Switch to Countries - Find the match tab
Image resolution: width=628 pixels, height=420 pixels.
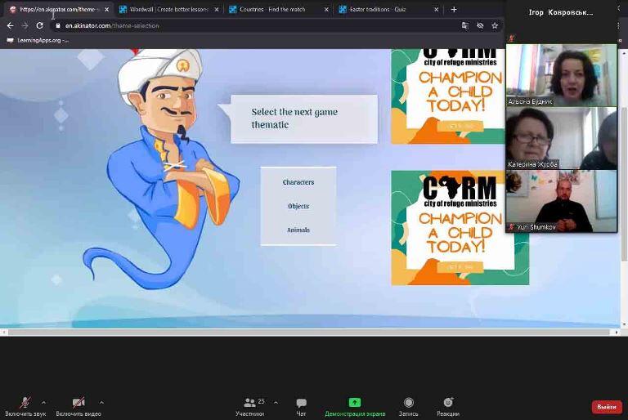(x=278, y=9)
